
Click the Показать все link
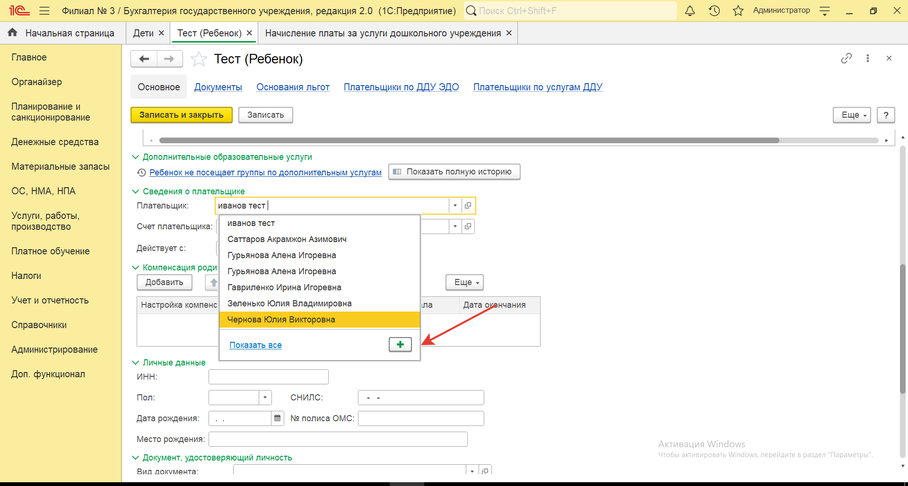click(x=255, y=345)
